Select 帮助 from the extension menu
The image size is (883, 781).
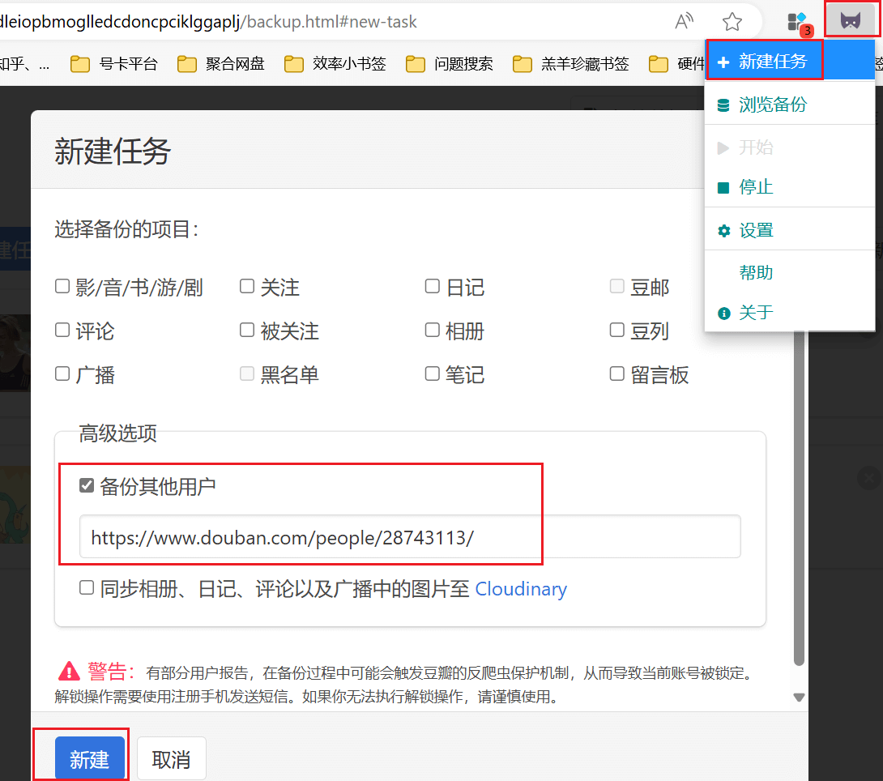point(756,272)
